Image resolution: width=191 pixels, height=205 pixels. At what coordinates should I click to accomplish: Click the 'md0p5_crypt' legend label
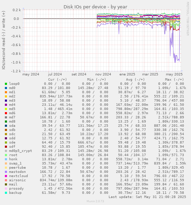(21, 151)
